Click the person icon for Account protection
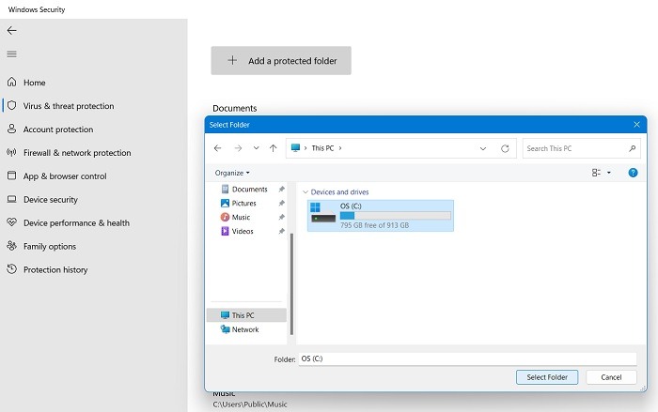 coord(11,129)
